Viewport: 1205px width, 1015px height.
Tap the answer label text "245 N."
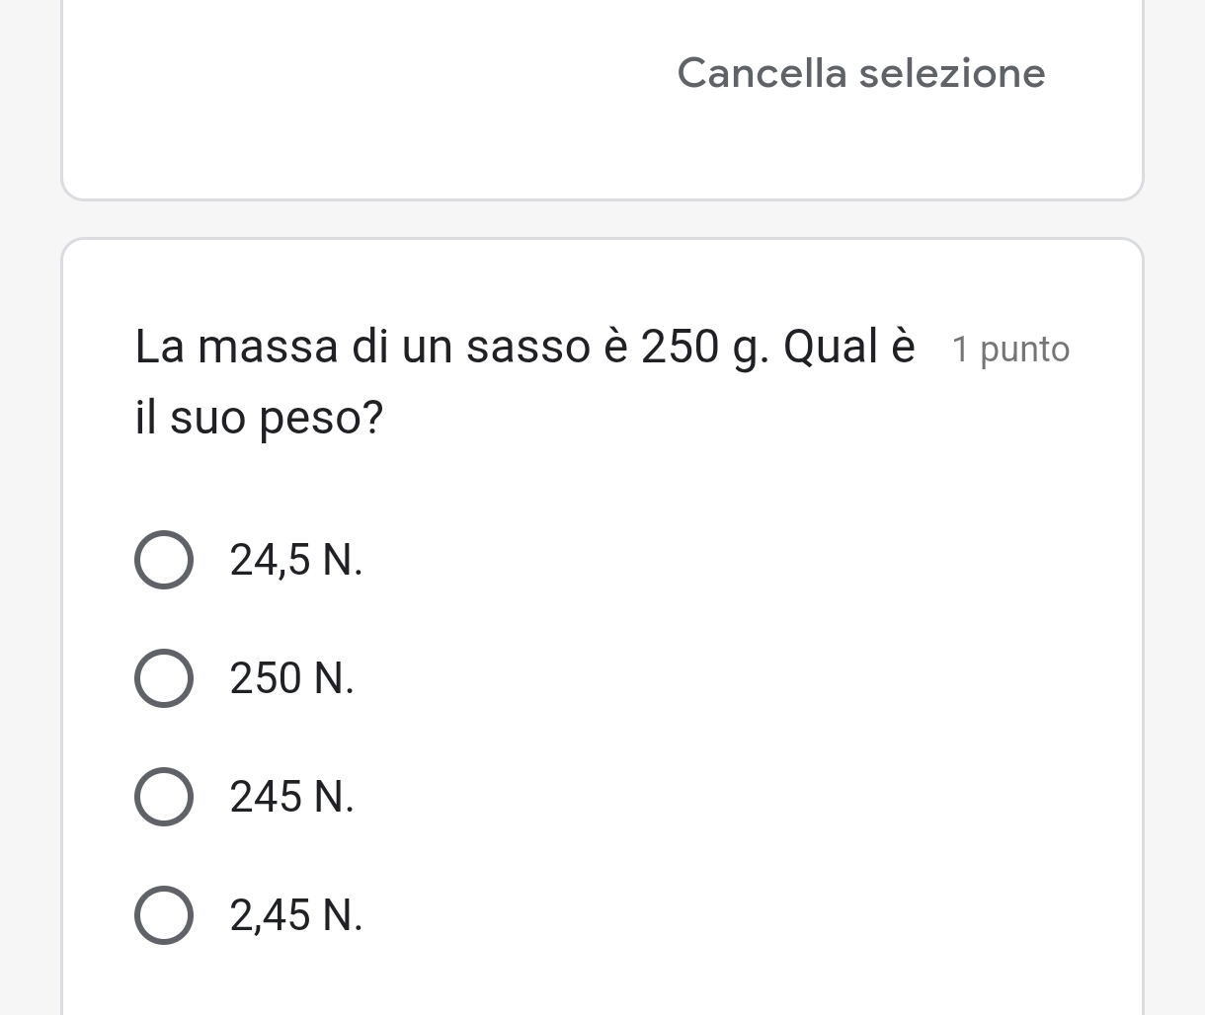coord(291,797)
